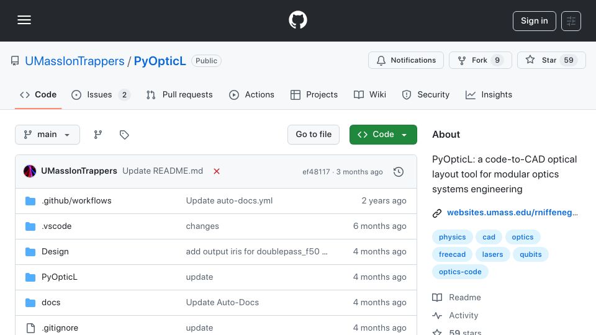The image size is (596, 335).
Task: Click the UMassIonTrappers commit author avatar
Action: pyautogui.click(x=30, y=171)
